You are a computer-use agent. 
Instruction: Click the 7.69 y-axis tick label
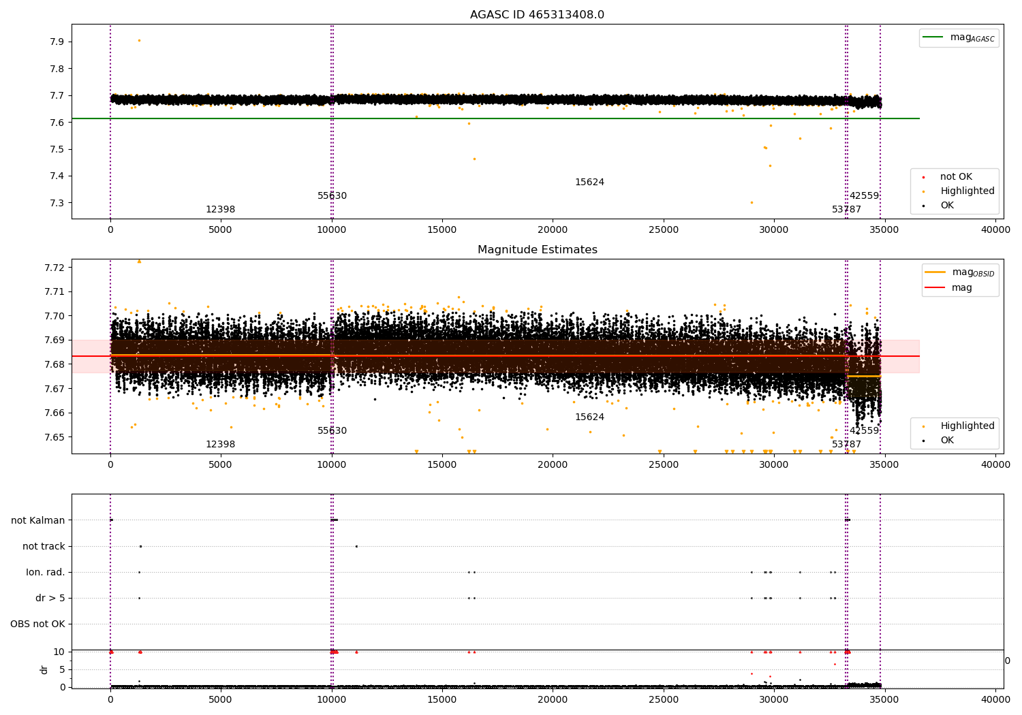pyautogui.click(x=55, y=340)
